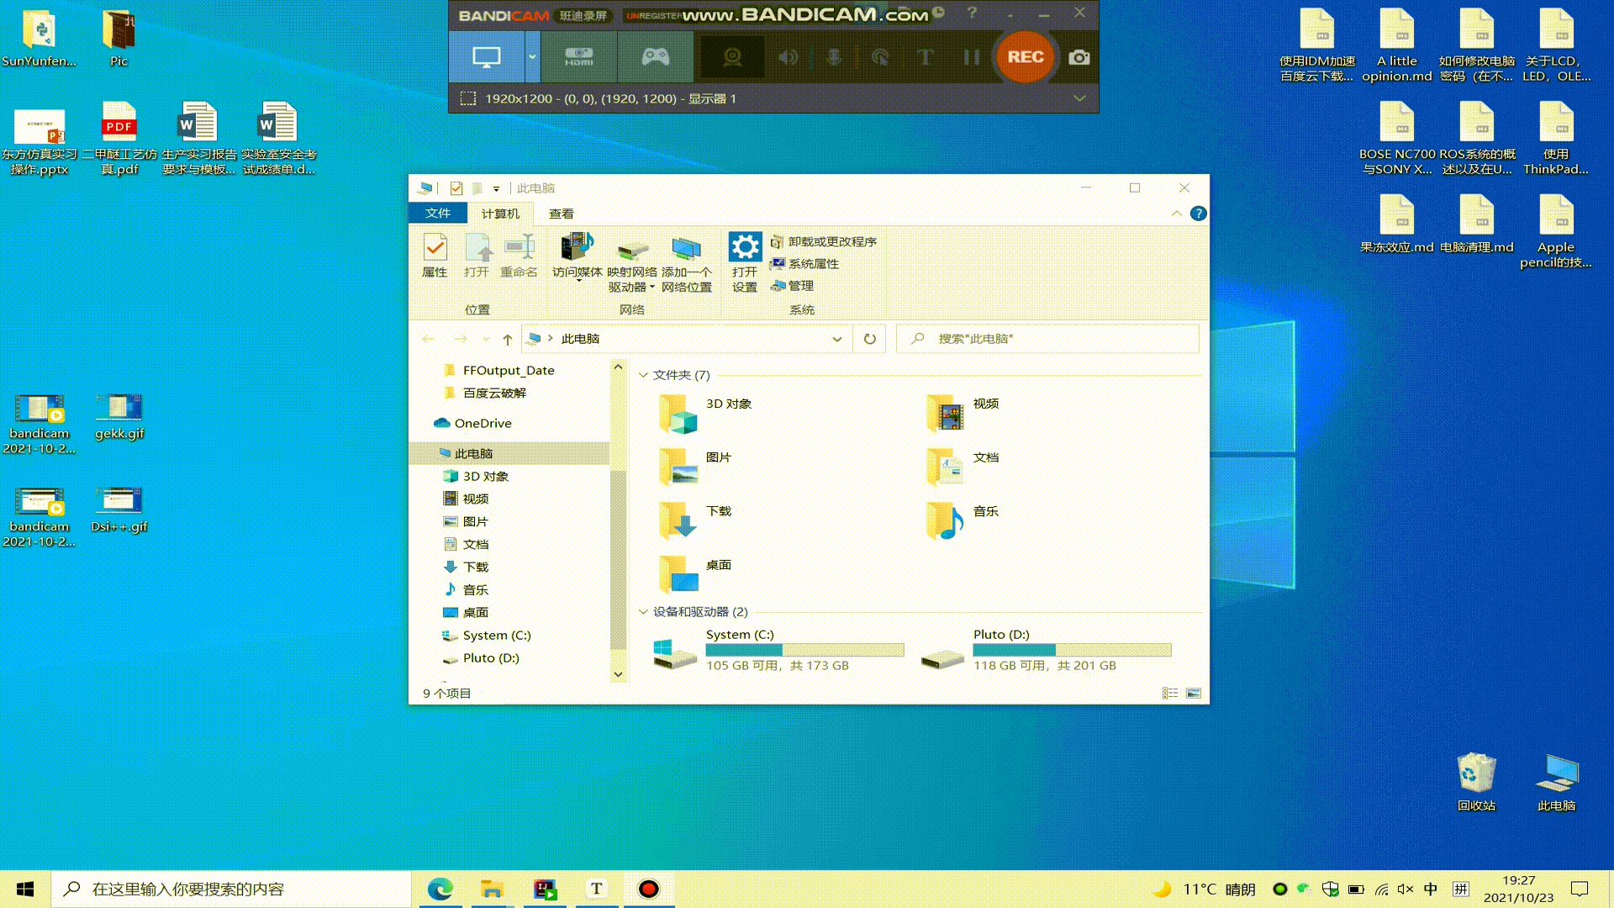The image size is (1614, 908).
Task: Toggle Bandicam speaker sound recording
Action: (788, 57)
